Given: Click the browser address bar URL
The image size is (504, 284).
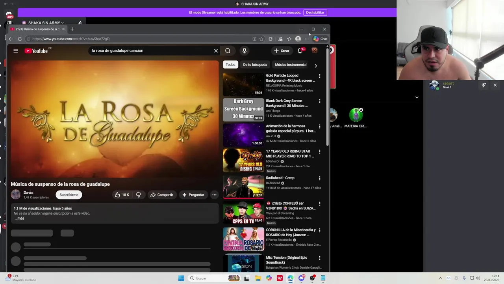Looking at the screenshot, I should point(71,39).
